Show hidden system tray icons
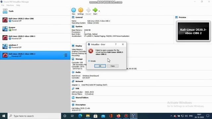This screenshot has height=119, width=212. click(171, 116)
